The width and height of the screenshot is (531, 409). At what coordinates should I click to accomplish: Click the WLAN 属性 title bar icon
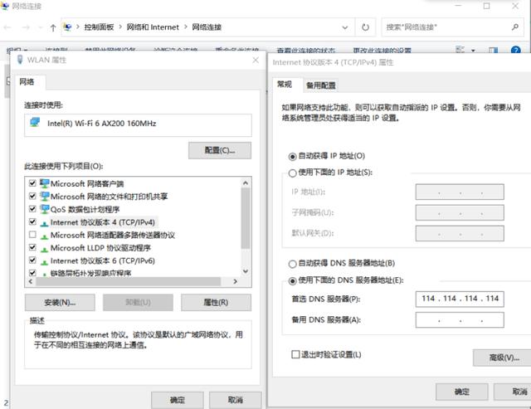click(x=20, y=60)
